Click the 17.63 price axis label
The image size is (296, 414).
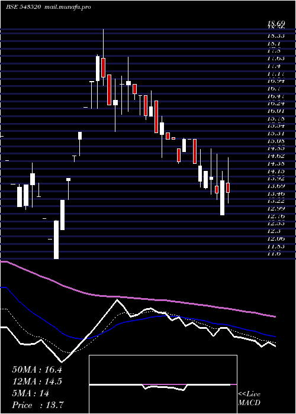[276, 58]
